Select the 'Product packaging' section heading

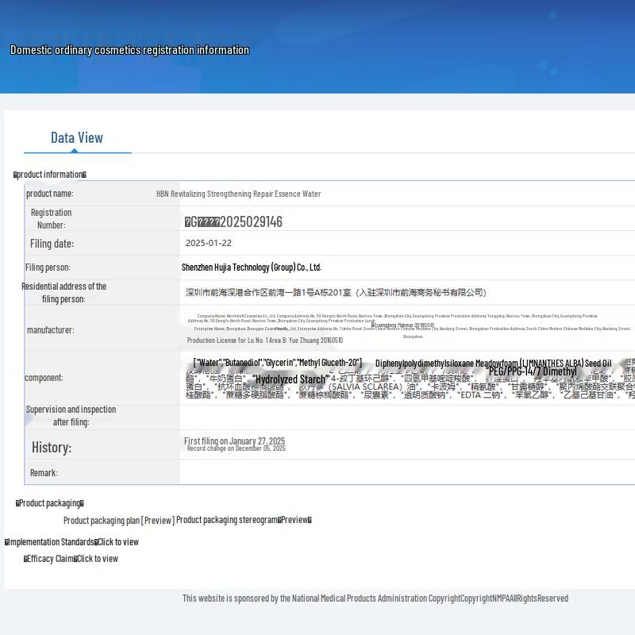(x=50, y=503)
